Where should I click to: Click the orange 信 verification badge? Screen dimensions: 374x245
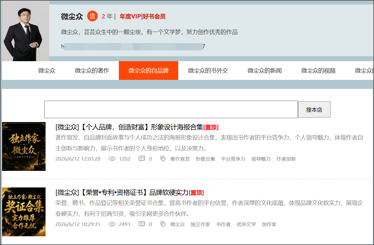(x=93, y=16)
